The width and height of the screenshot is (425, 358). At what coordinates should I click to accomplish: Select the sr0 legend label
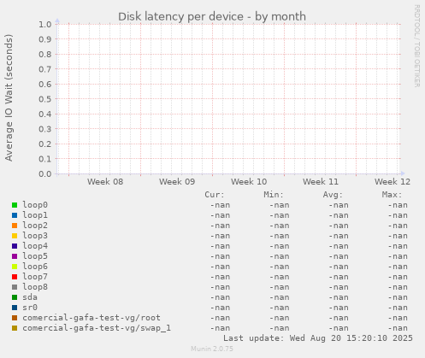(x=30, y=308)
